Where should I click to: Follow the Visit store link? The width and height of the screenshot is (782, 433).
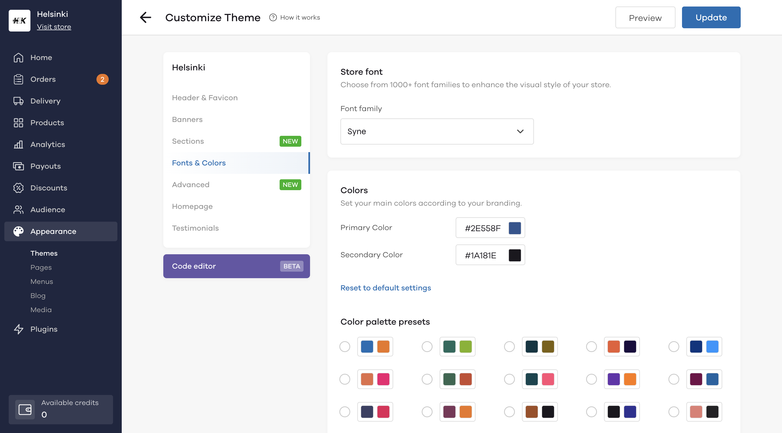54,27
